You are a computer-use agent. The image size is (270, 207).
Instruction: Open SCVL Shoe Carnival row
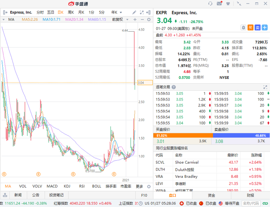click(209, 162)
